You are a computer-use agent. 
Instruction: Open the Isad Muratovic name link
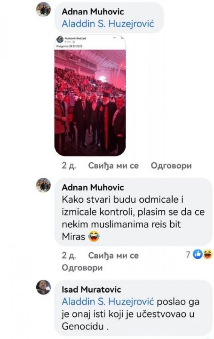tap(91, 289)
